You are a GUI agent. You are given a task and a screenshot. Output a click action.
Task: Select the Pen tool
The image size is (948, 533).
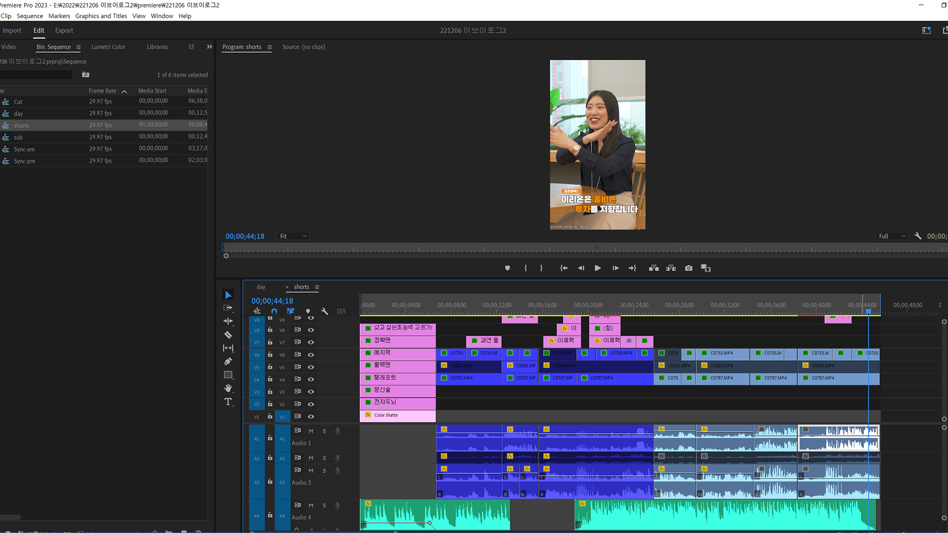coord(228,362)
